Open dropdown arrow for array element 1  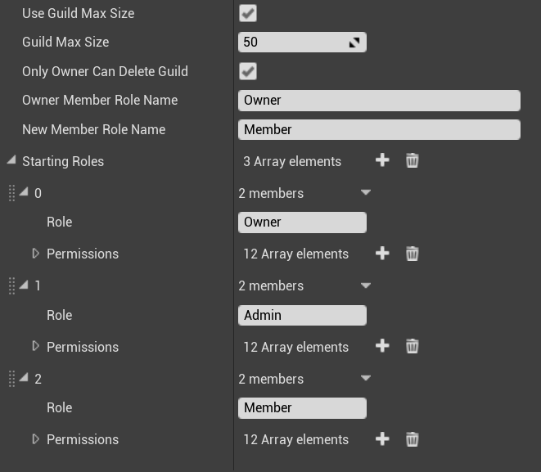[366, 285]
